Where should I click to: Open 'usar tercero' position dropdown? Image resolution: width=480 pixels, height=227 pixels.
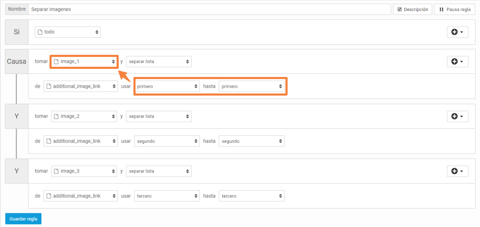point(167,196)
